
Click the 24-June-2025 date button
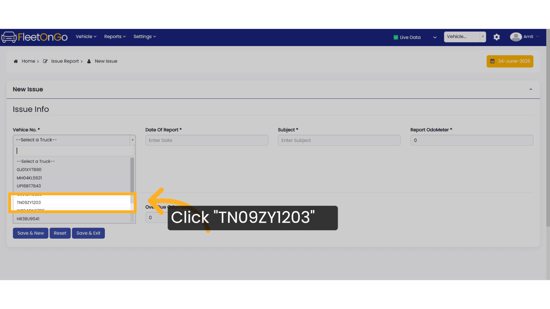coord(510,61)
